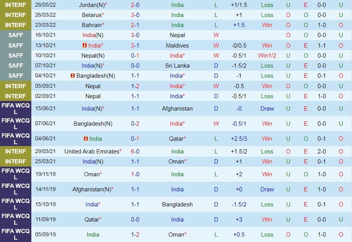Click the 0-2 score of Bangladesh(N) vs India
This screenshot has width=352, height=242.
click(x=135, y=124)
